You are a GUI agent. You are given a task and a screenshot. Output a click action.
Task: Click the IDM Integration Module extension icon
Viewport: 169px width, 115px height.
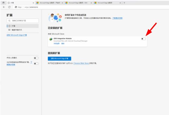click(x=51, y=39)
